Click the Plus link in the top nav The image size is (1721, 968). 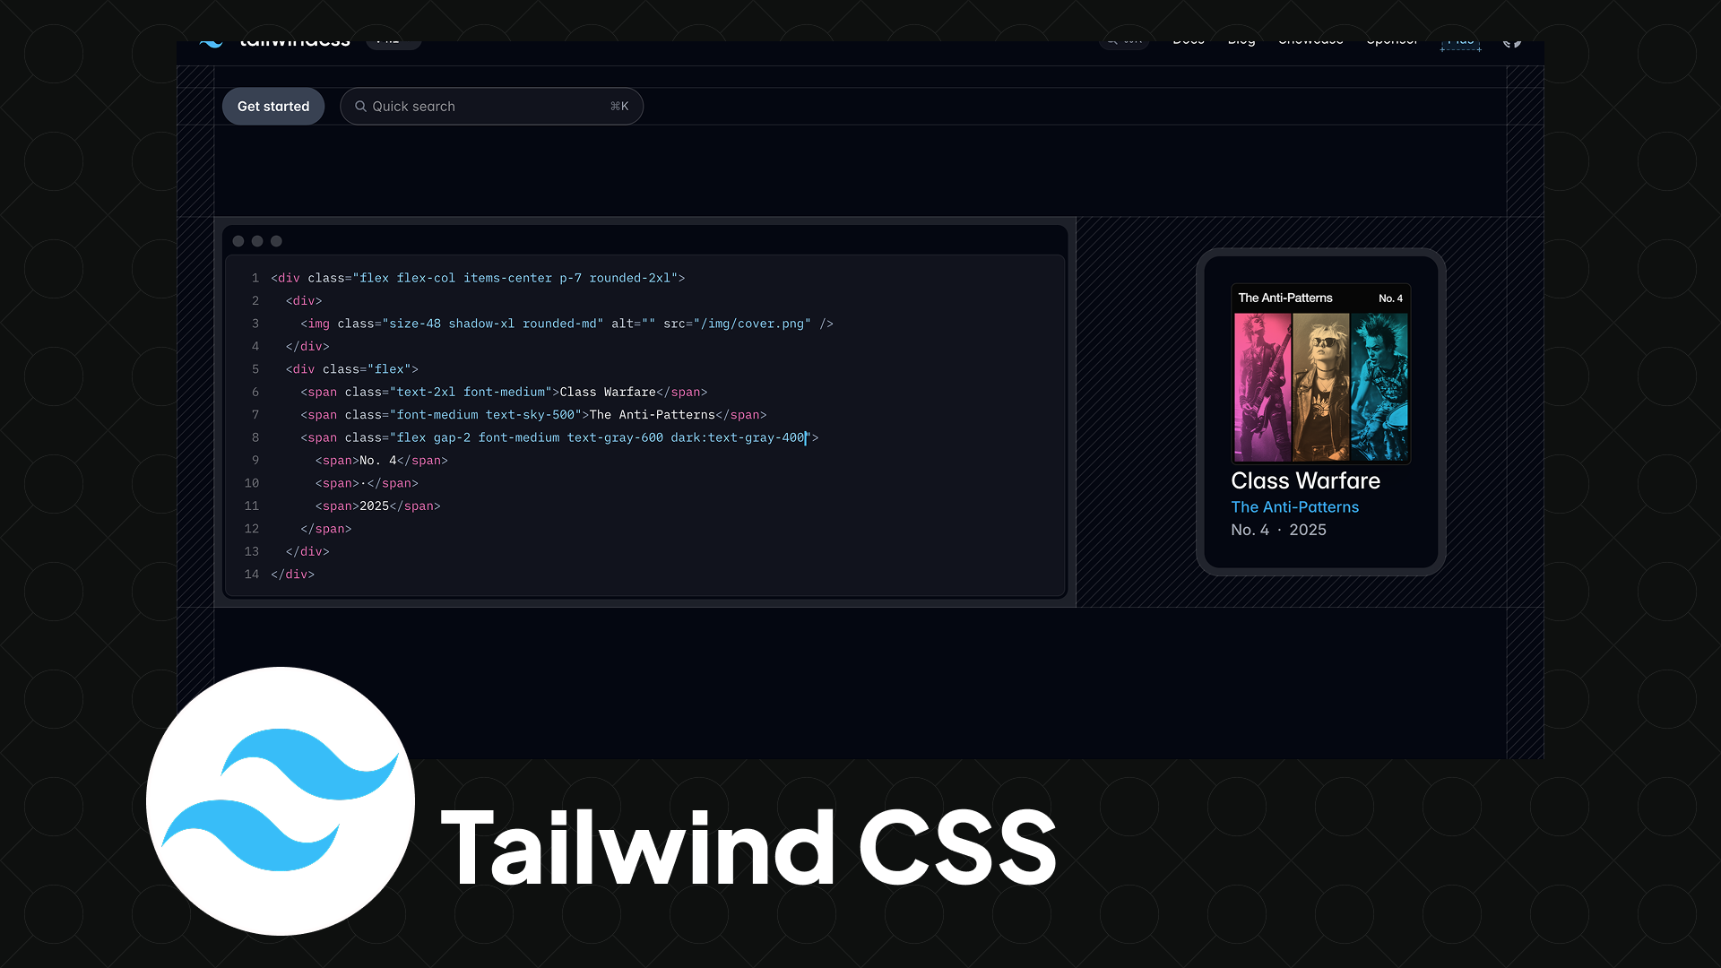pos(1460,42)
